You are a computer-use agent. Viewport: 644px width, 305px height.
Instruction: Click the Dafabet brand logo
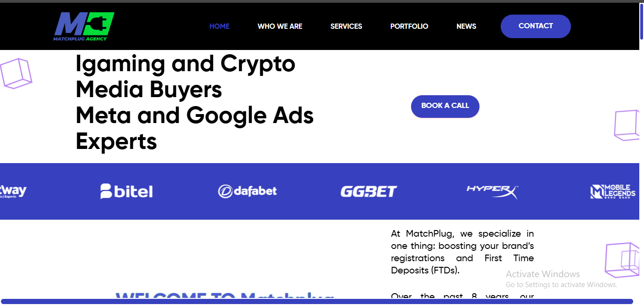pyautogui.click(x=248, y=191)
